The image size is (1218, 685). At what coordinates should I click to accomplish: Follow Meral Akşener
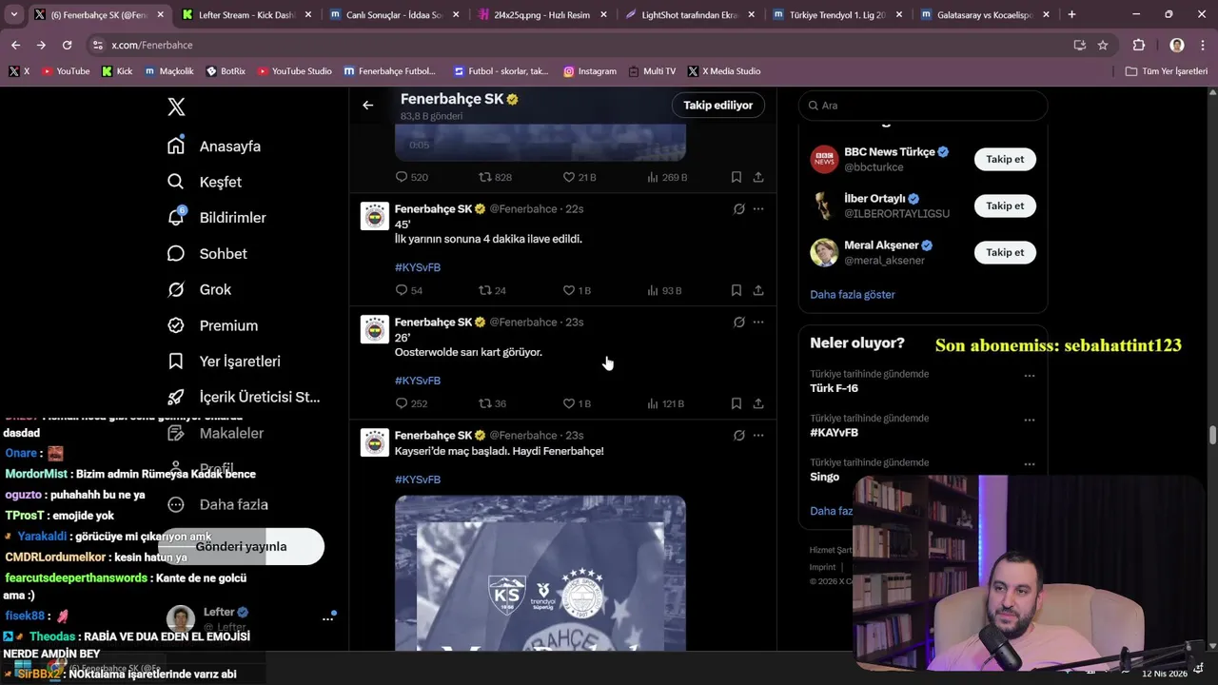[x=1005, y=252]
